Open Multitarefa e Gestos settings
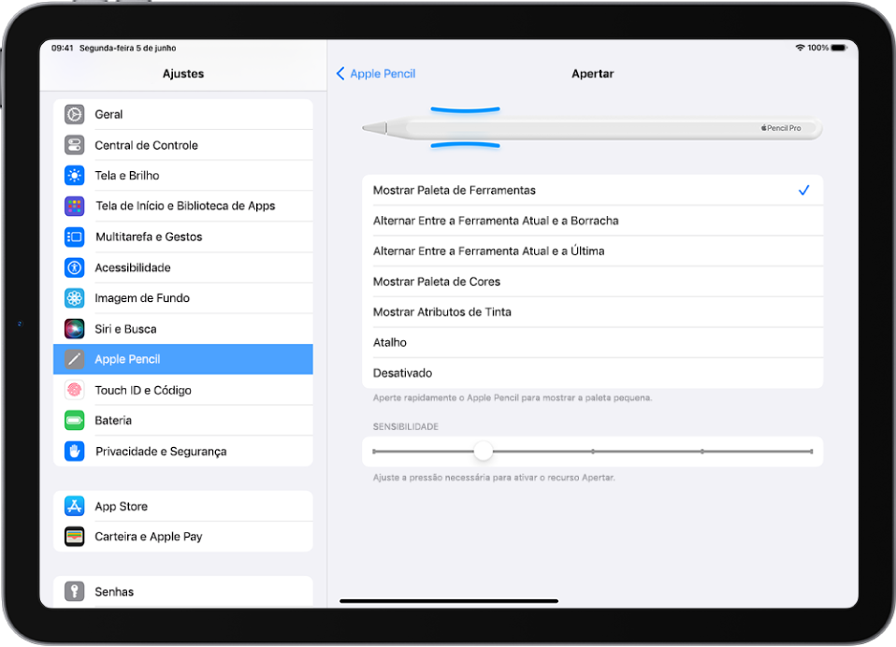 149,237
